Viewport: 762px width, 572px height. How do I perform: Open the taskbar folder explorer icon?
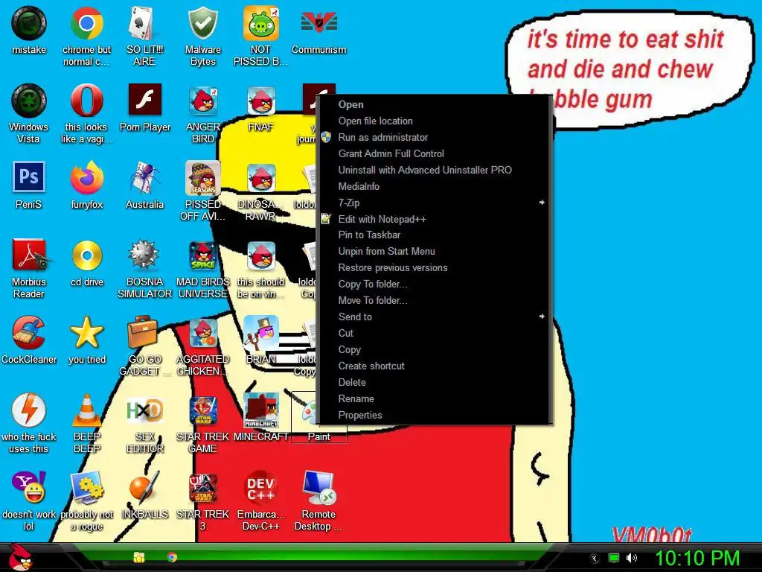tap(139, 557)
